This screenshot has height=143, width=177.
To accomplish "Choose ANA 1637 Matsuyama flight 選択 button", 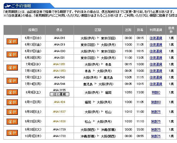I will coord(12,112).
